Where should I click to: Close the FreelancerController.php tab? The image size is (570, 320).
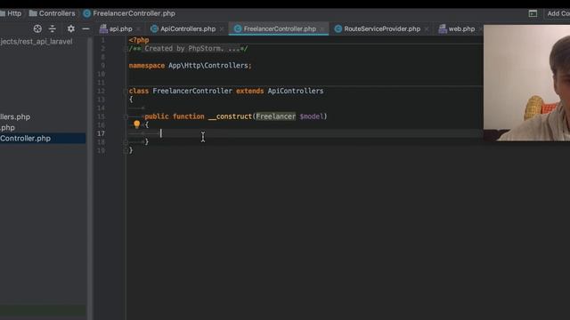tap(322, 29)
